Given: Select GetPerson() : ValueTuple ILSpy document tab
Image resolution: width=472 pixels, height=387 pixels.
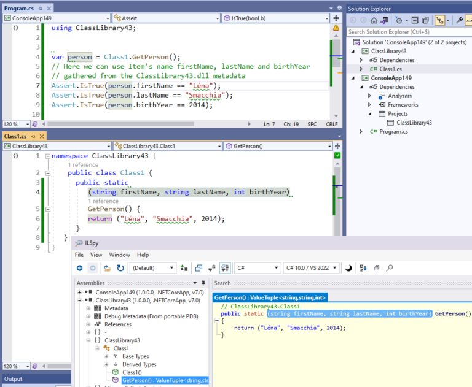Looking at the screenshot, I should tap(270, 297).
